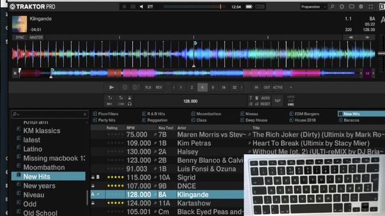
Task: Click the Klingande album cover art
Action: point(20,24)
